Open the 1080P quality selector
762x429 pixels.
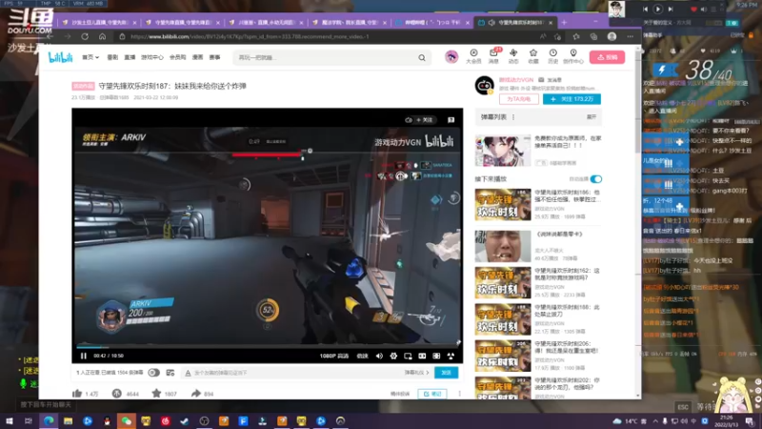point(334,356)
